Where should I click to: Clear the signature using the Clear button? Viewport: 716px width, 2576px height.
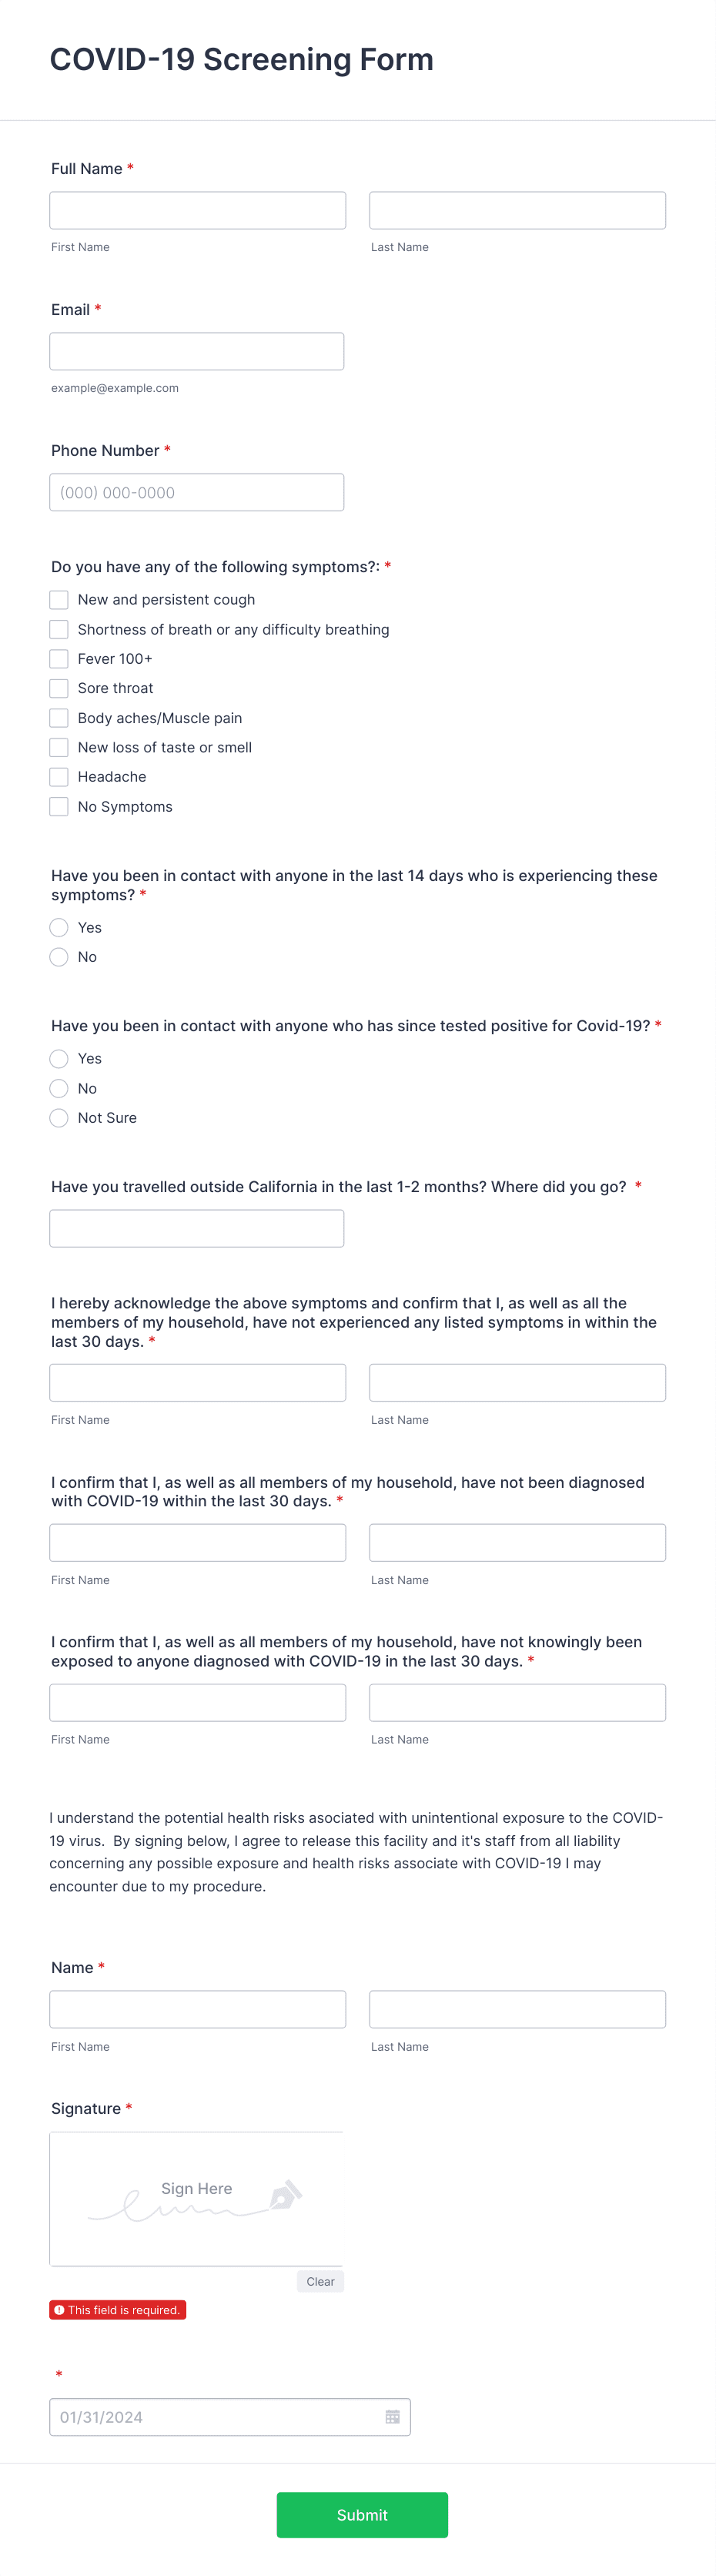(x=320, y=2281)
